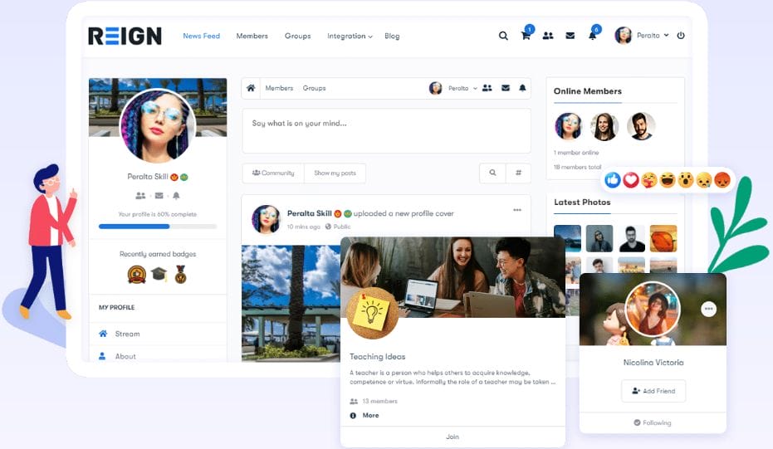Switch to the Community tab
773x449 pixels.
tap(273, 173)
